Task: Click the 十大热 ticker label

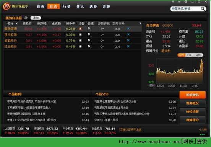Action: (203, 130)
